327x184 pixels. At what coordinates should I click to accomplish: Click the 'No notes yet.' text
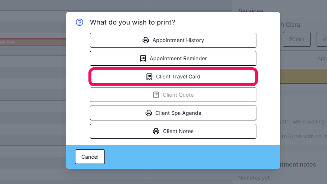click(255, 178)
